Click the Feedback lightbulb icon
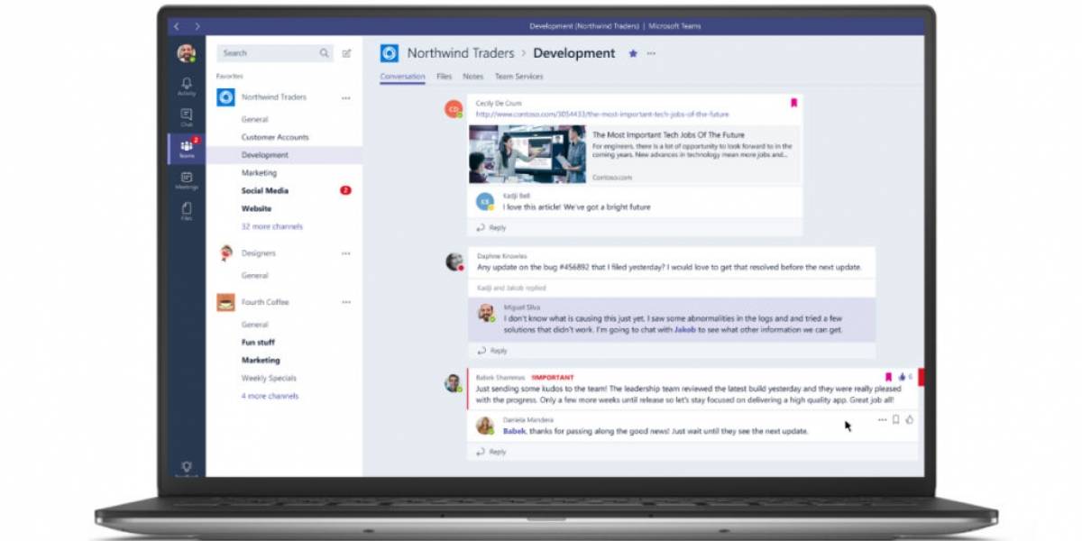The height and width of the screenshot is (541, 1082). tap(187, 468)
